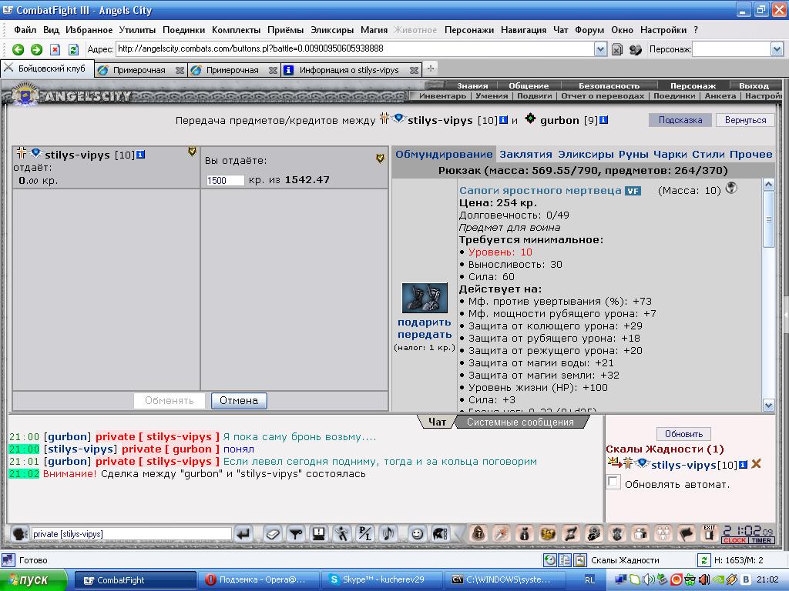Click inventory scrollbar up arrow

coord(768,185)
